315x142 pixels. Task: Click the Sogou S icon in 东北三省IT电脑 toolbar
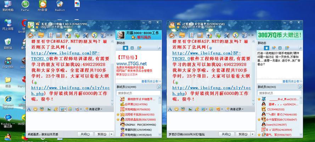pyautogui.click(x=94, y=35)
